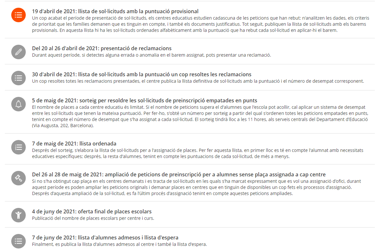This screenshot has height=252, width=380.
Task: Select the numbered-list icon for llista ordenada
Action: point(18,147)
